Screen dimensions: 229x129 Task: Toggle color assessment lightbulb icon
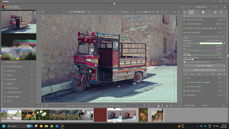pos(145,106)
